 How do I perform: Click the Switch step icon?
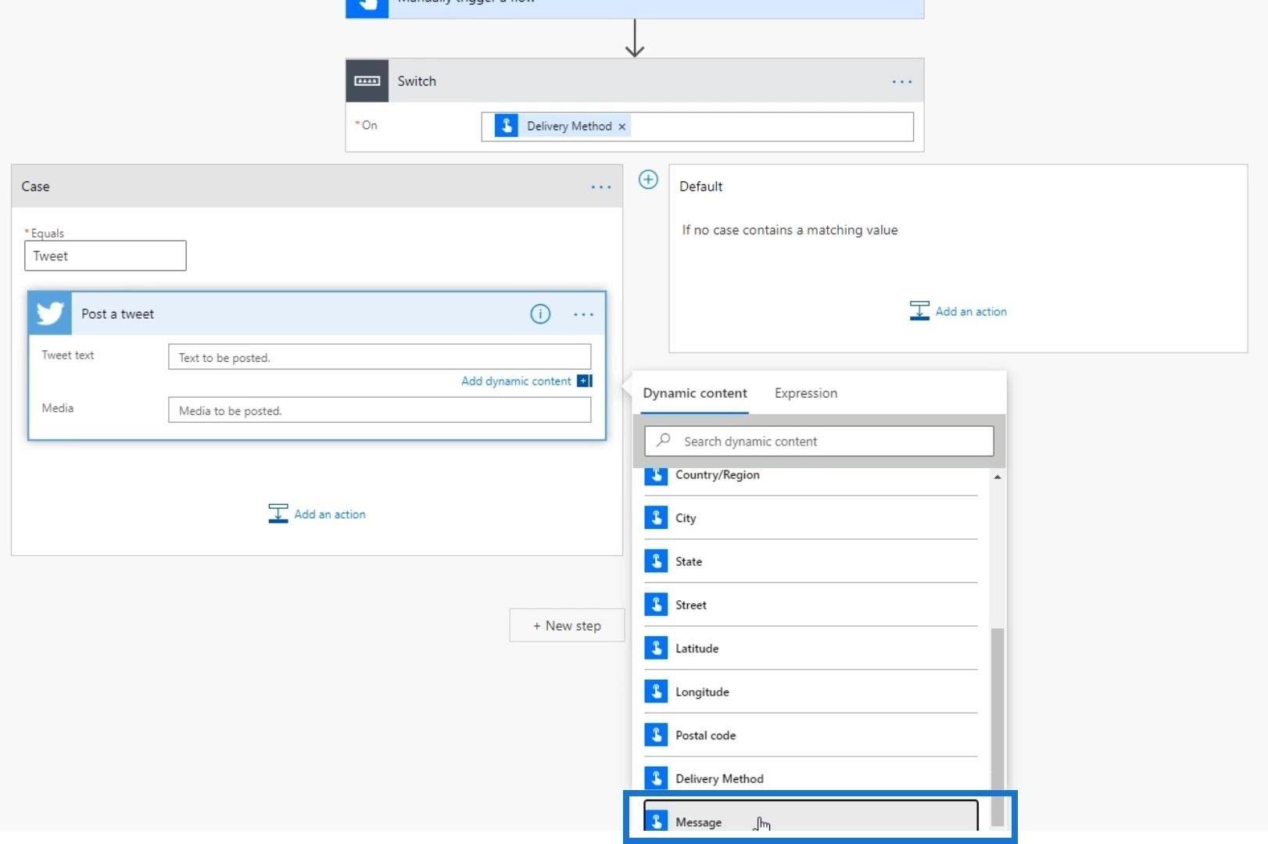click(367, 80)
